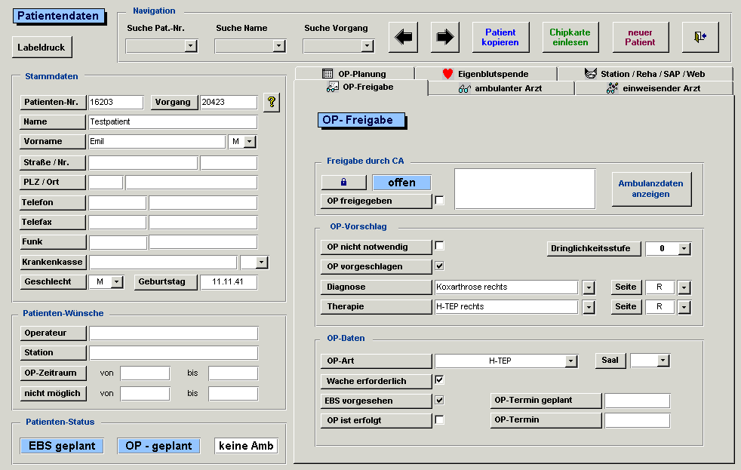741x470 pixels.
Task: Open the Suche Name dropdown
Action: [279, 46]
